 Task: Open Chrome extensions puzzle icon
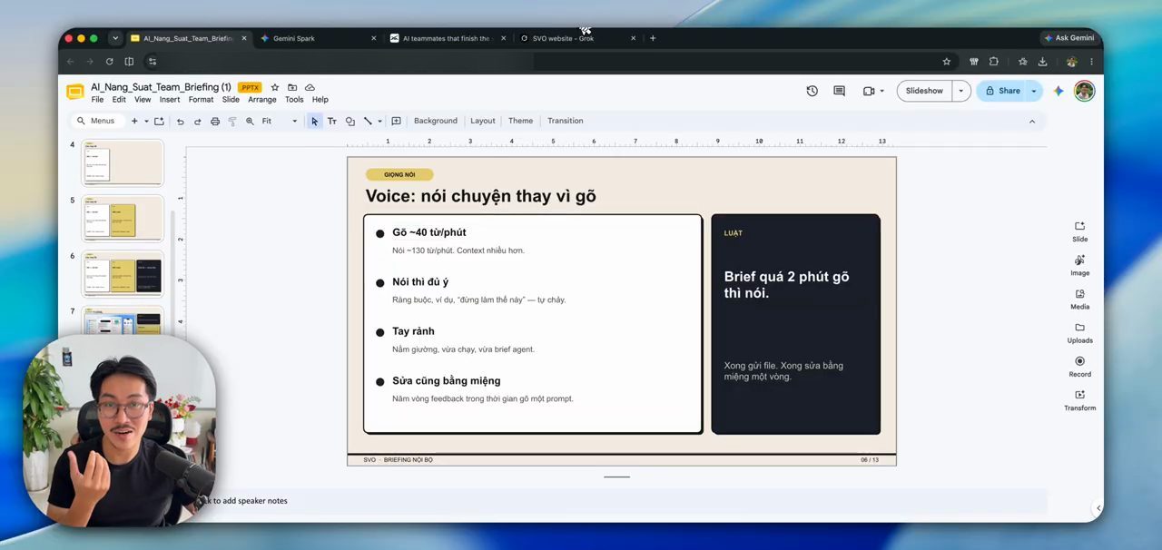point(993,62)
